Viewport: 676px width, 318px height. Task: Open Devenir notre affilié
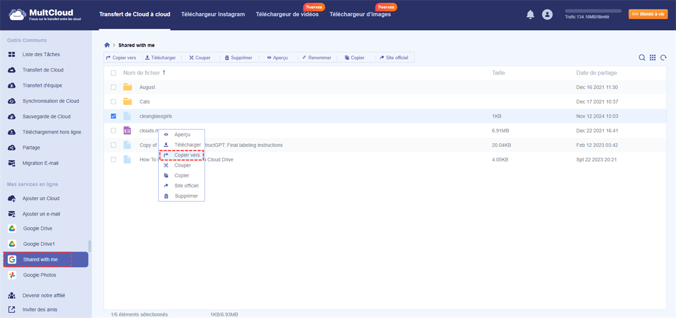(45, 295)
